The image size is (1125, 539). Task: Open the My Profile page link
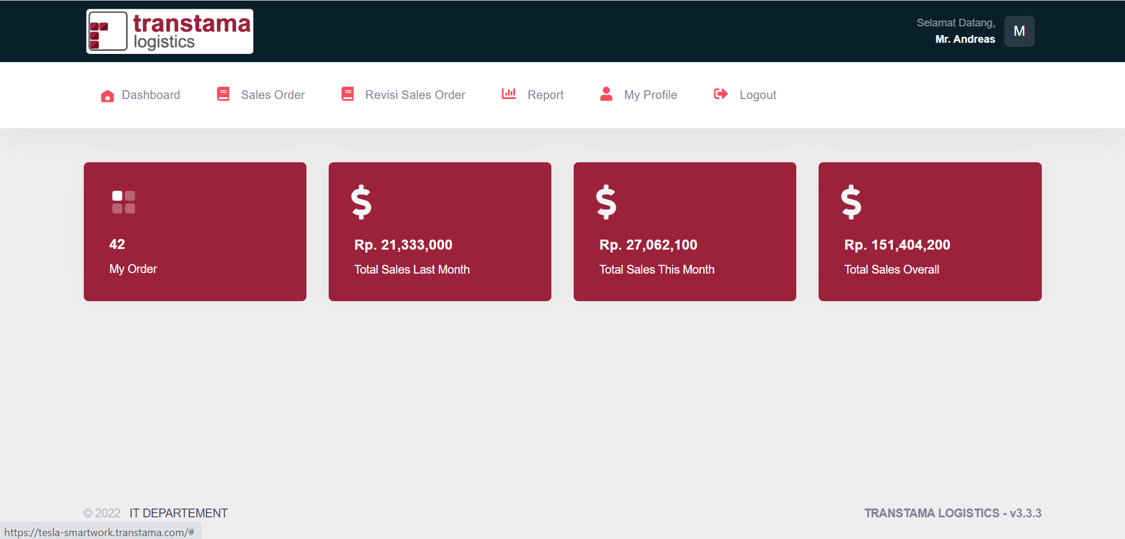tap(639, 95)
